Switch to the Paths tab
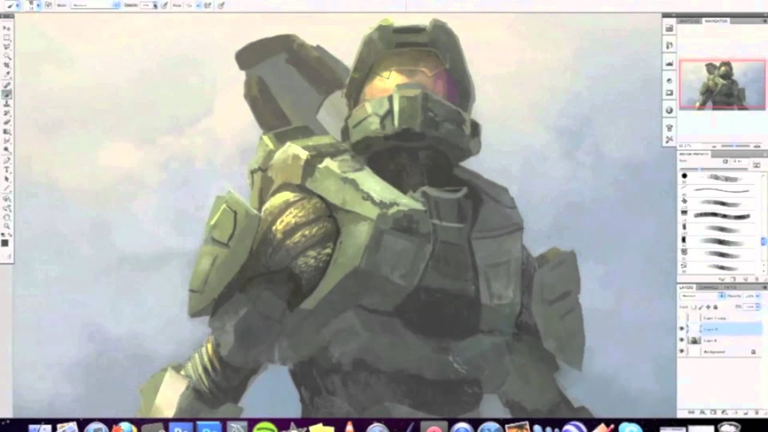 730,287
